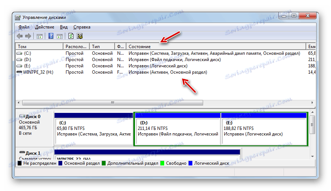
Task: Click 'Исправен (Активен, Основной раздел)' status cell
Action: click(168, 72)
